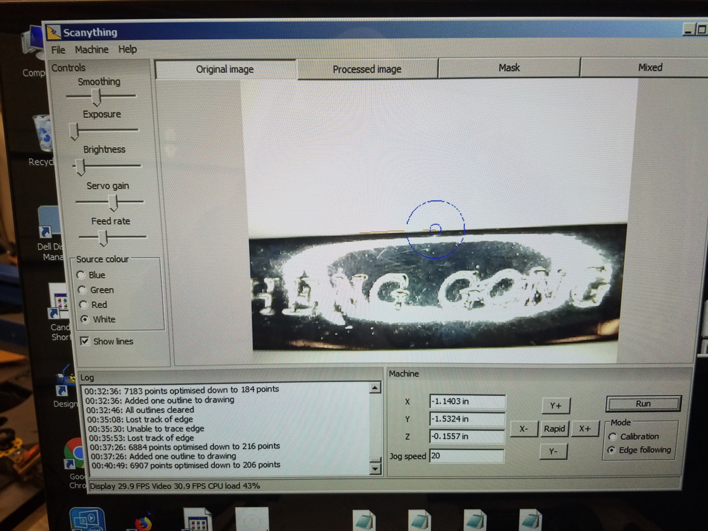
Task: Switch to the Mixed tab
Action: point(650,67)
